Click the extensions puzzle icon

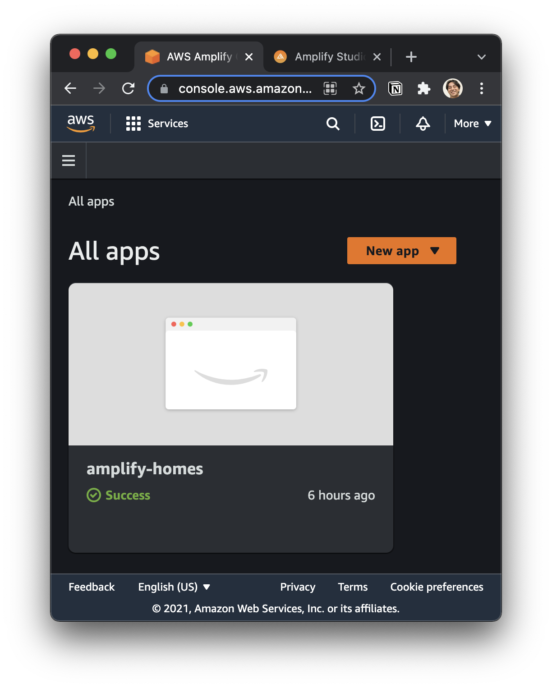[x=423, y=88]
